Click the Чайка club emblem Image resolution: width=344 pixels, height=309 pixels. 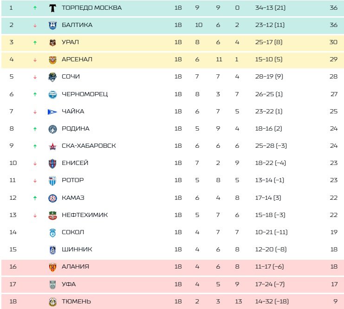[x=52, y=112]
